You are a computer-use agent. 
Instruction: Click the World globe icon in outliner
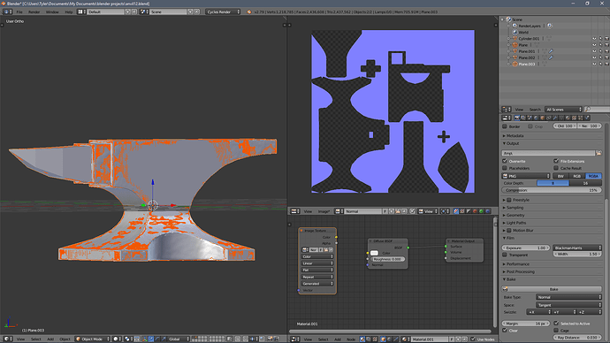515,33
